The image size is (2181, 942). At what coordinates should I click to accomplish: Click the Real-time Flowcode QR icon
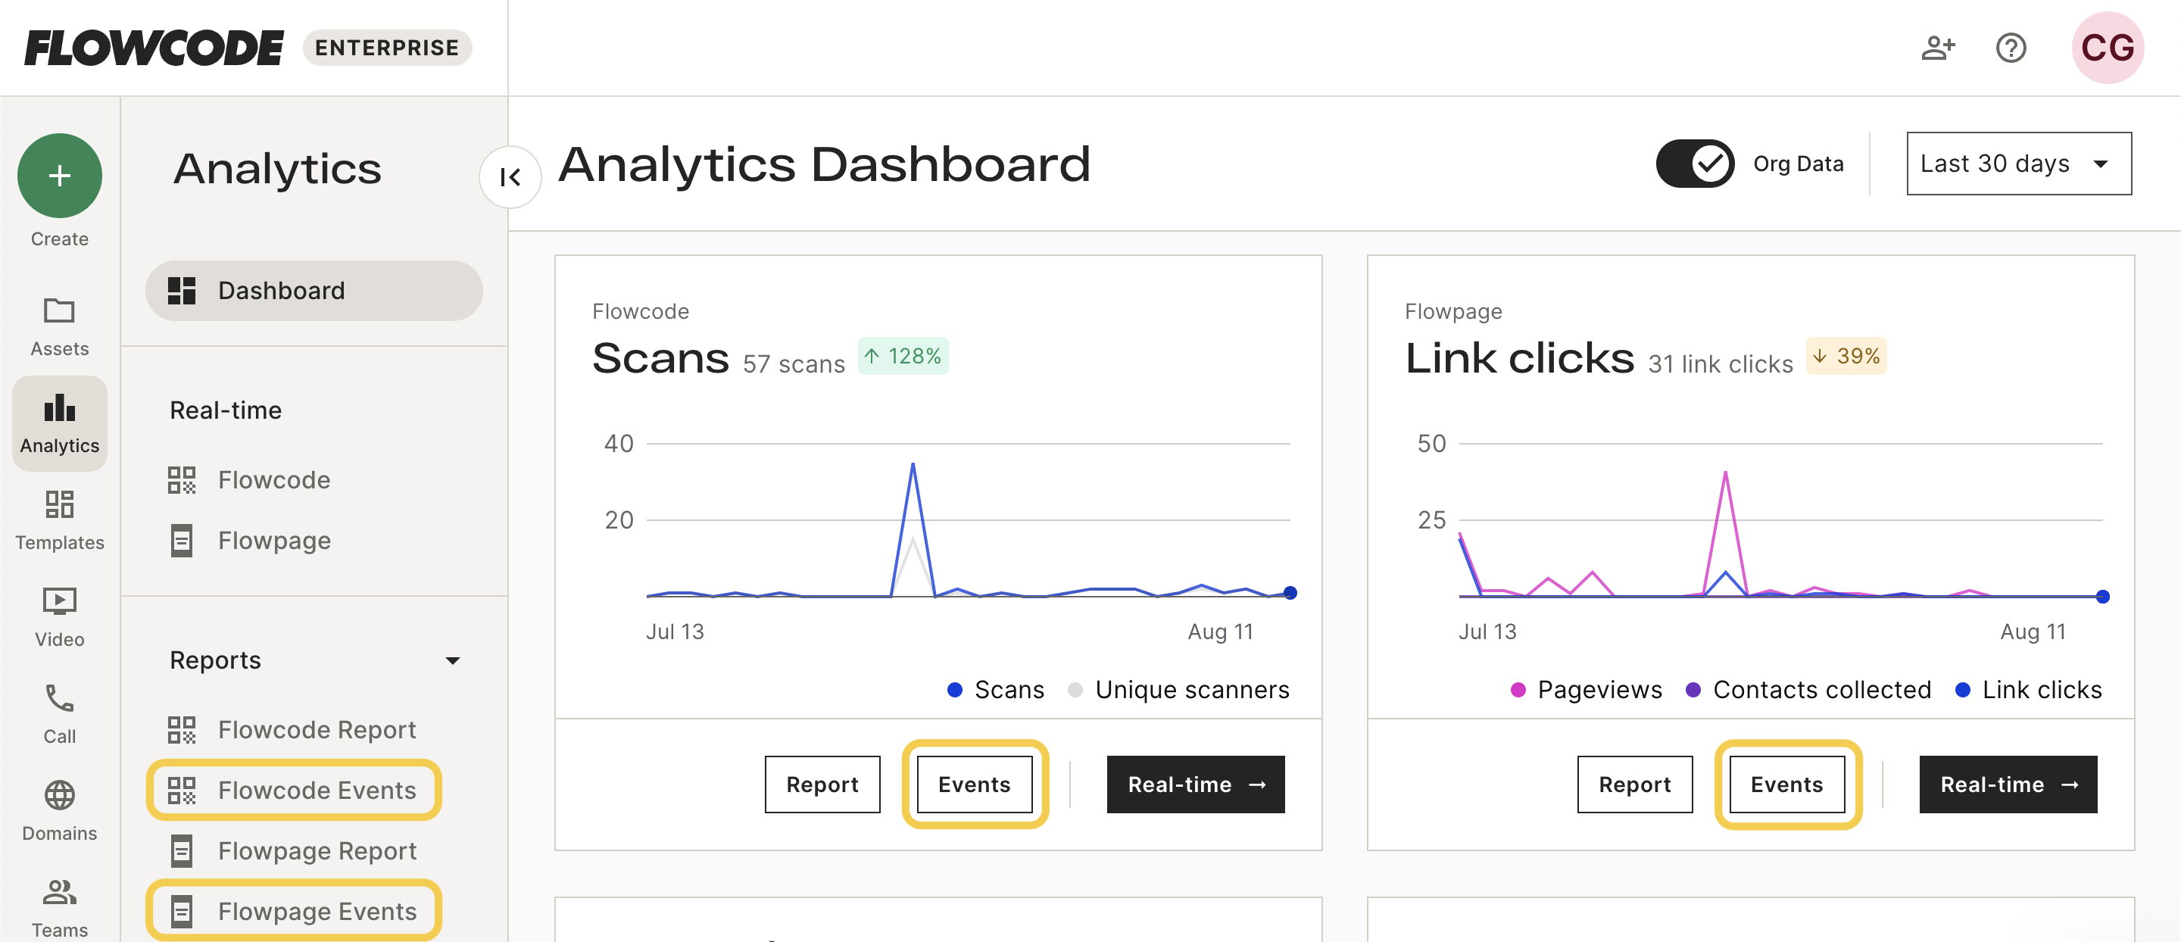coord(181,480)
